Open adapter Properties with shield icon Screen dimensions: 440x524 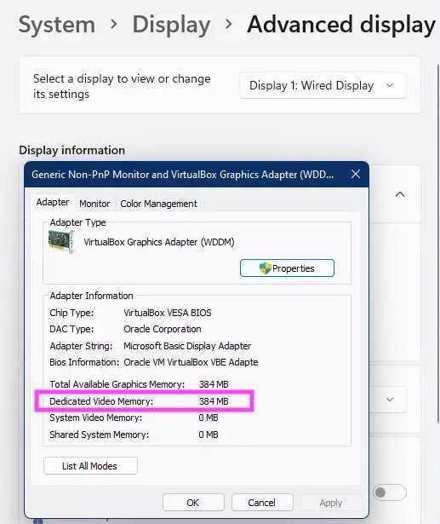click(287, 268)
